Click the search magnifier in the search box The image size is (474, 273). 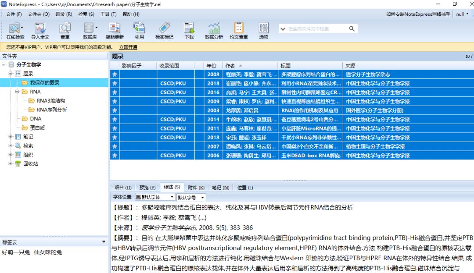point(352,28)
